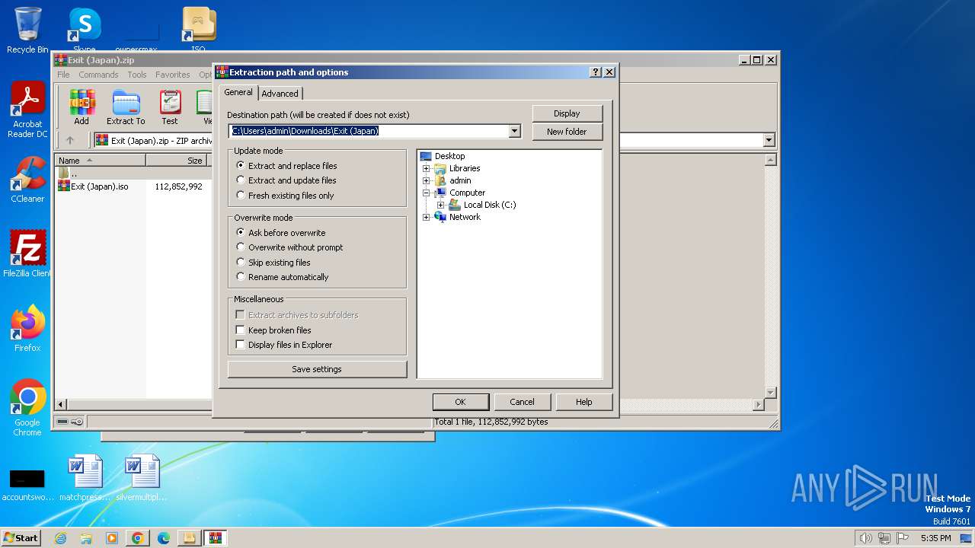The image size is (975, 548).
Task: Click the up one level arrow in WinRAR
Action: (x=70, y=140)
